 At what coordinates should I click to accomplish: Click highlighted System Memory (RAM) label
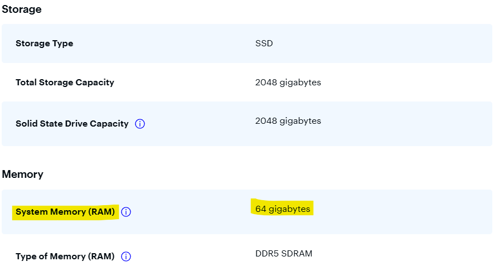coord(65,212)
